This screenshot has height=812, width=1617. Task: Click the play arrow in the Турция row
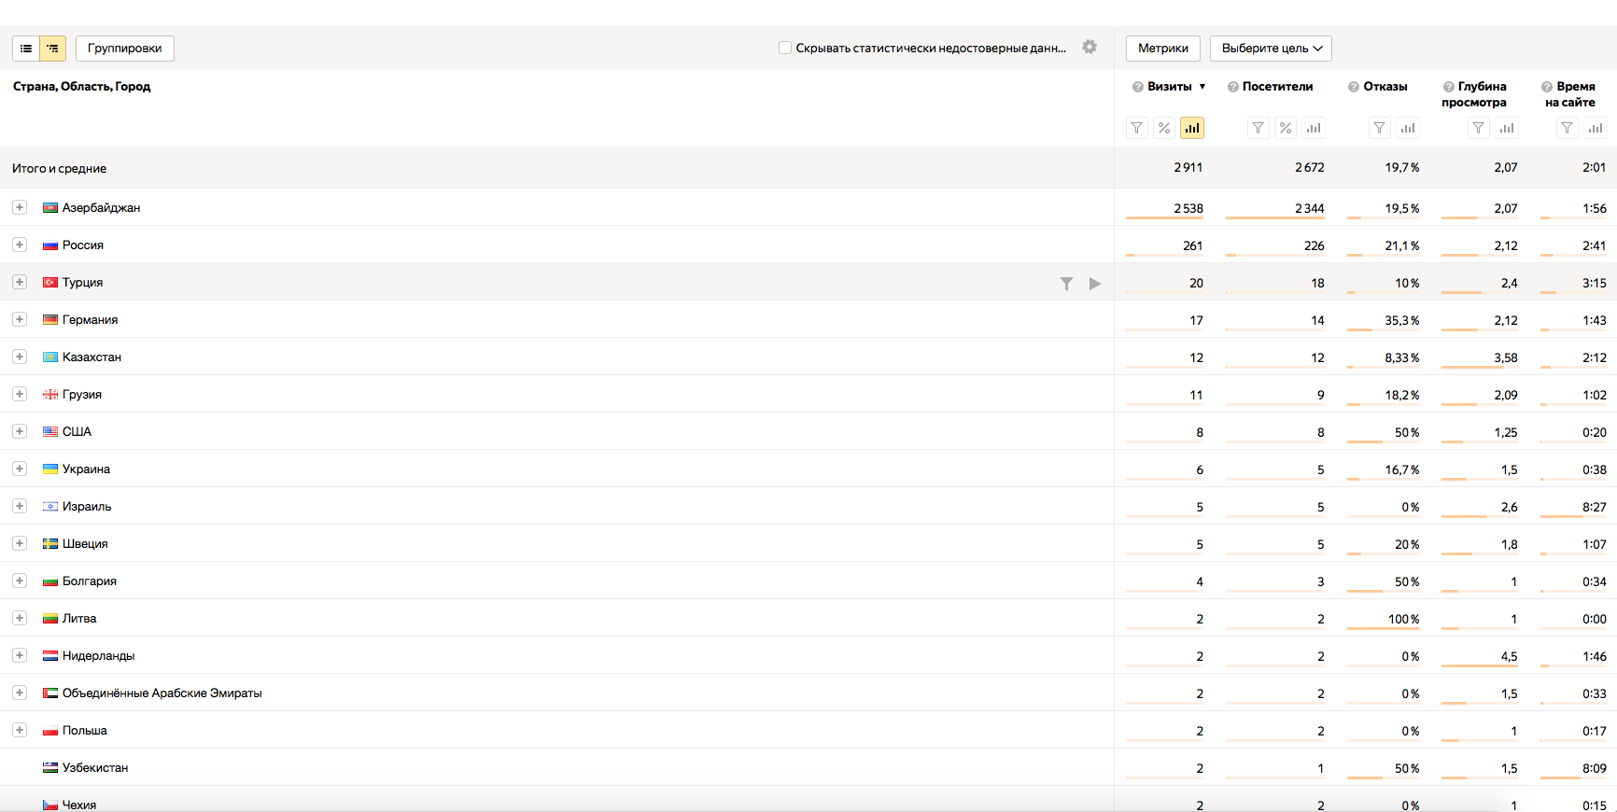(x=1095, y=283)
